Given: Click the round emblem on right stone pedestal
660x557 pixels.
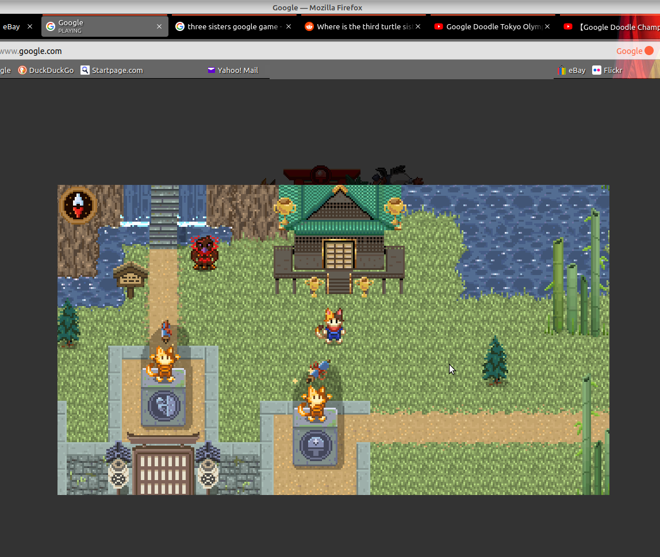Looking at the screenshot, I should 316,445.
